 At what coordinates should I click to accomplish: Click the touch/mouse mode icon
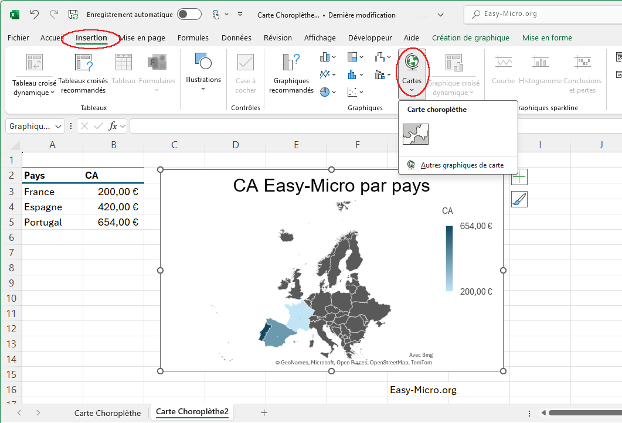pos(215,15)
